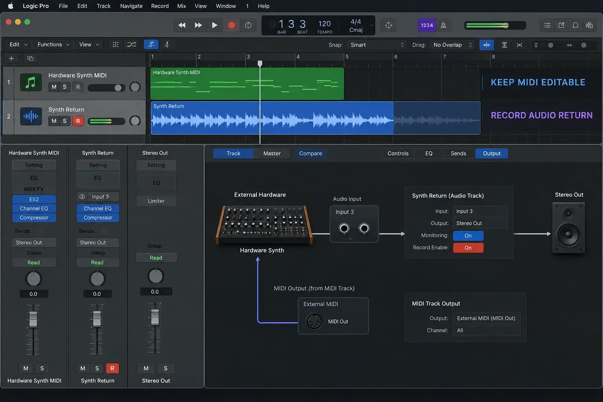Solo the Synth Return track header
Image resolution: width=603 pixels, height=402 pixels.
(65, 121)
